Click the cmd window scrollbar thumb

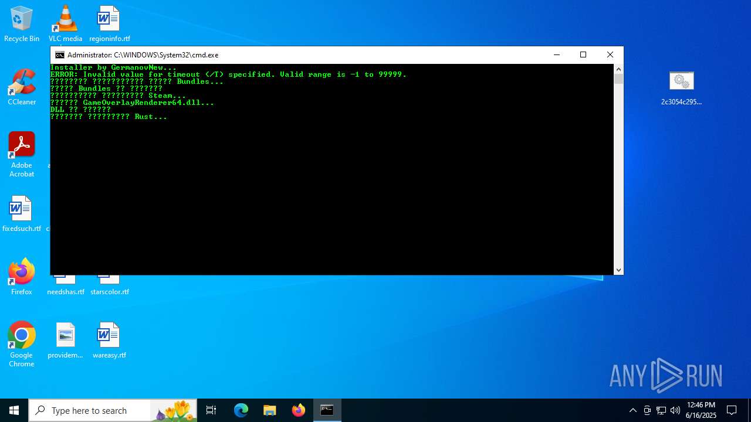pyautogui.click(x=618, y=79)
